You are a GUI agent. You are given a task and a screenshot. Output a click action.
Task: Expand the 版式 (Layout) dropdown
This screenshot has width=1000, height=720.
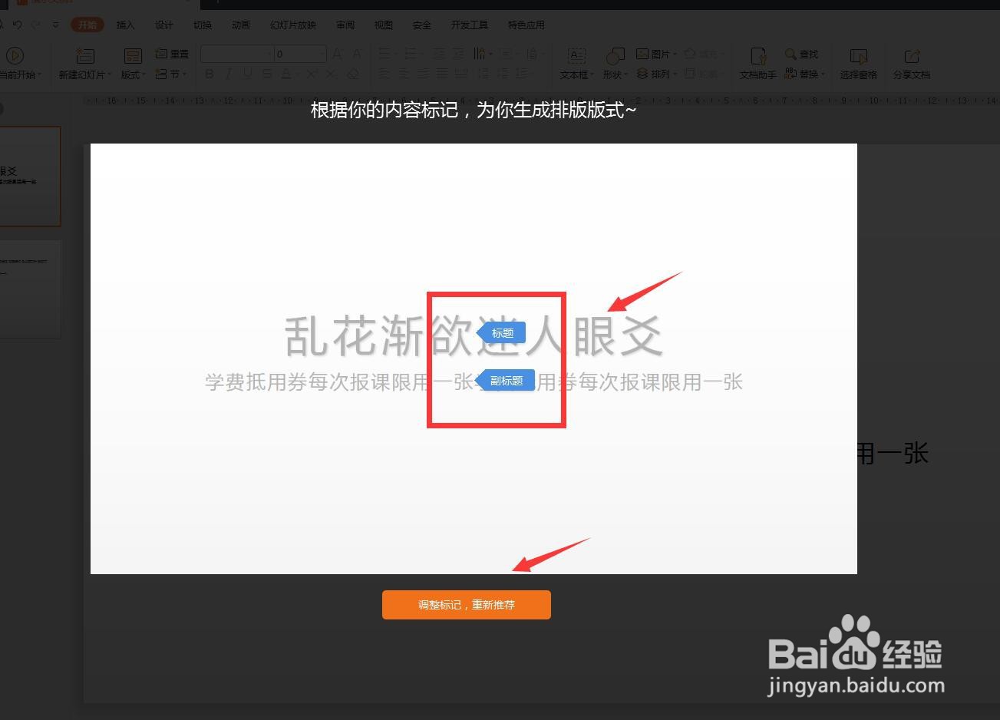[132, 74]
